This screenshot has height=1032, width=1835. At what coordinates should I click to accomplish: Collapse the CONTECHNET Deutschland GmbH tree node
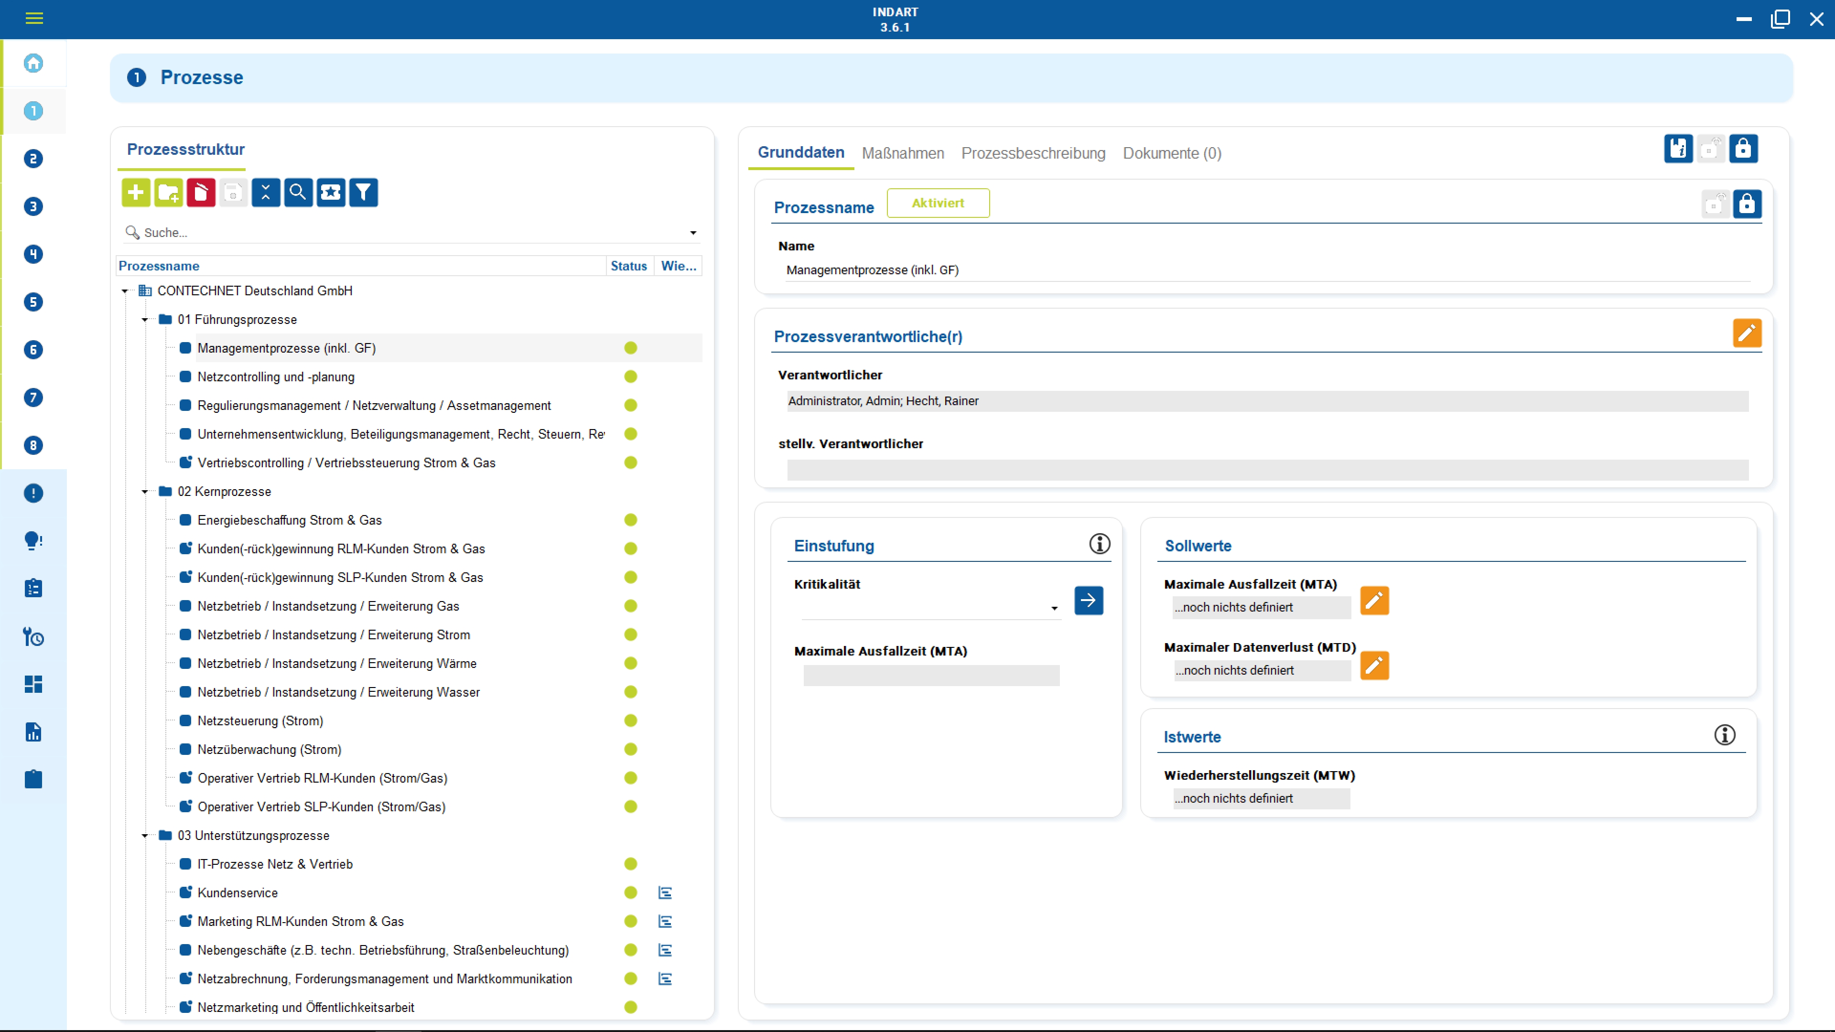point(125,290)
